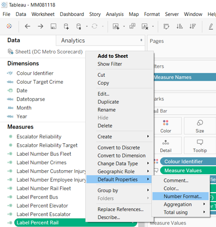Click the Measure Values pill on Marks
This screenshot has height=227, width=216.
(188, 170)
